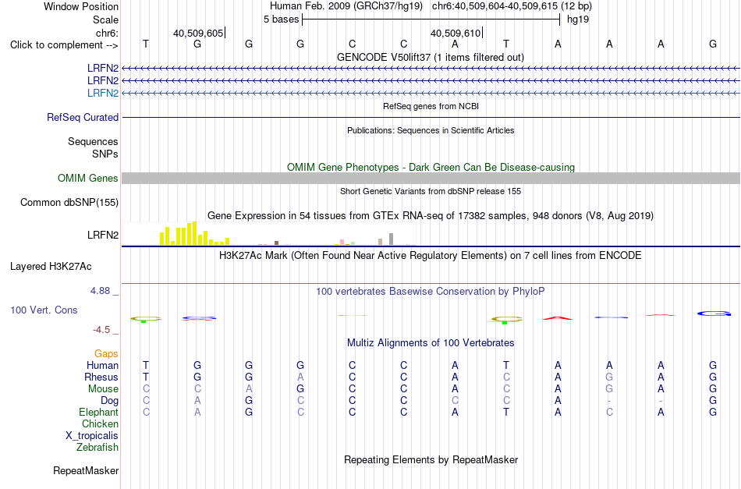Open Publications: Sequences in Scientific Articles title
This screenshot has width=741, height=489.
pos(431,130)
